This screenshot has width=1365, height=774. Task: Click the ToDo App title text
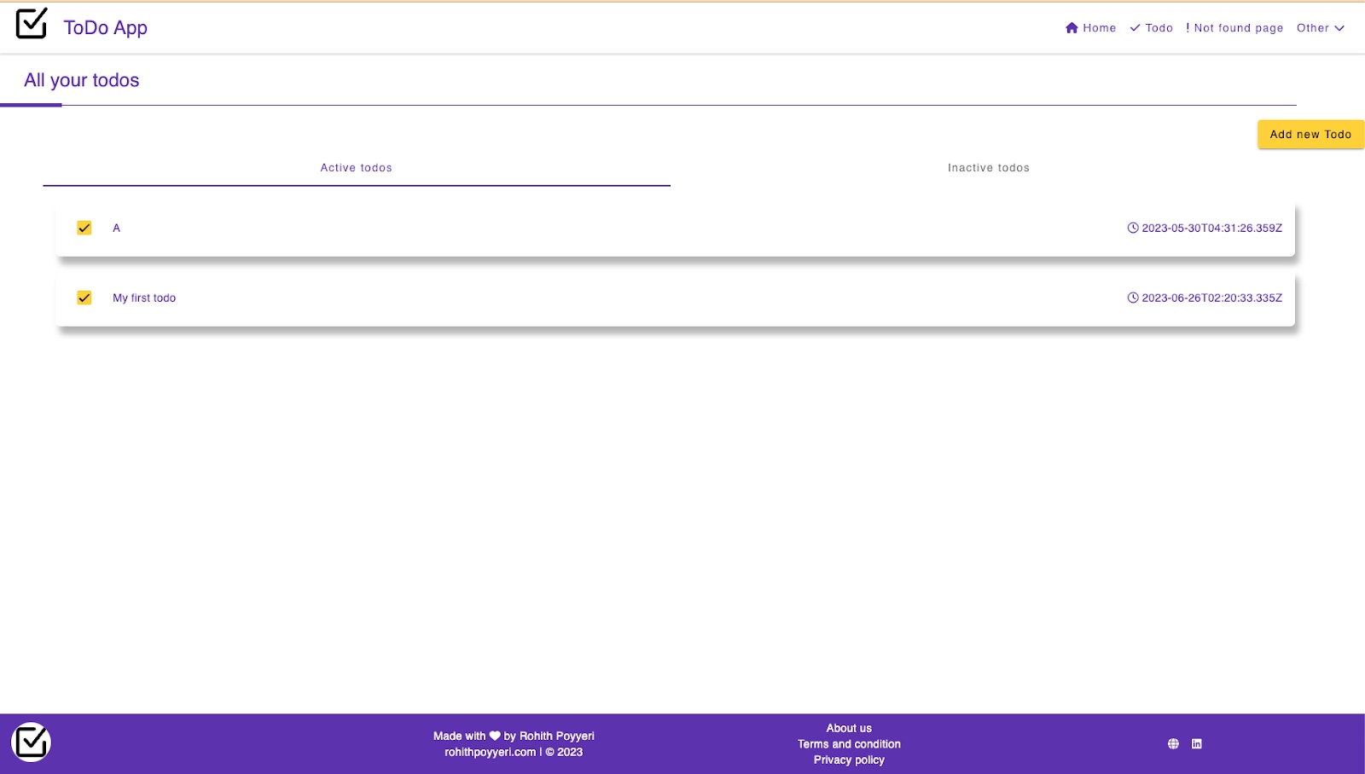[106, 28]
